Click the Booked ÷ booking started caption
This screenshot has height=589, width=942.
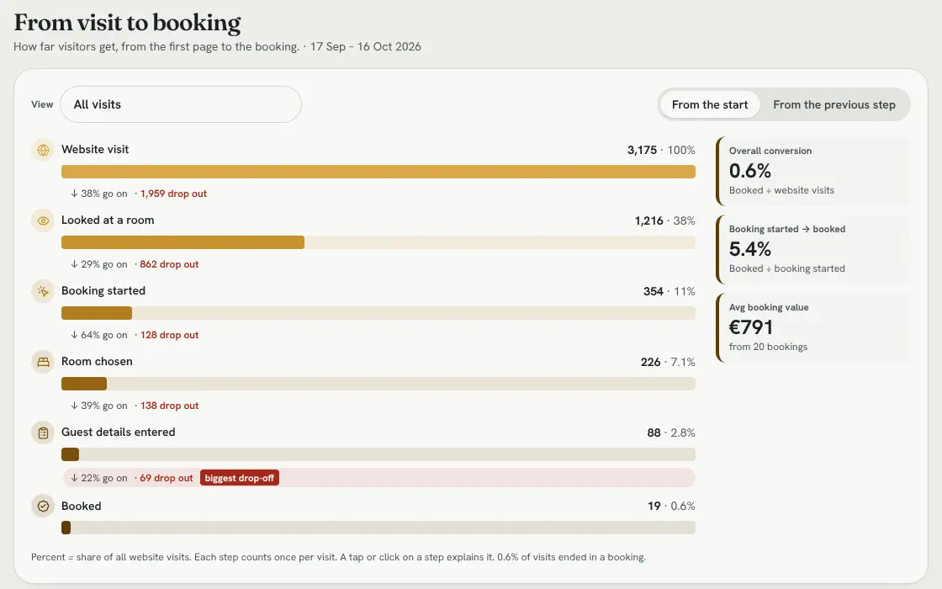[787, 268]
